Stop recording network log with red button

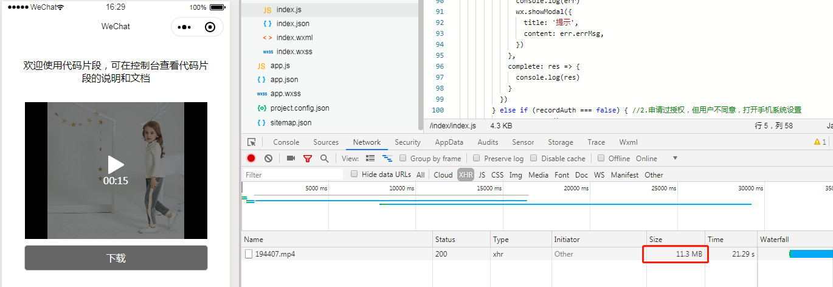pos(251,158)
